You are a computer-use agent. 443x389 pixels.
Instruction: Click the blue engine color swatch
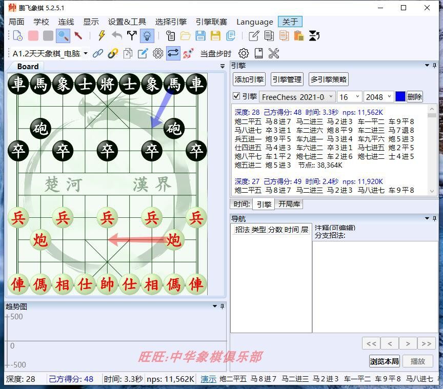point(400,96)
